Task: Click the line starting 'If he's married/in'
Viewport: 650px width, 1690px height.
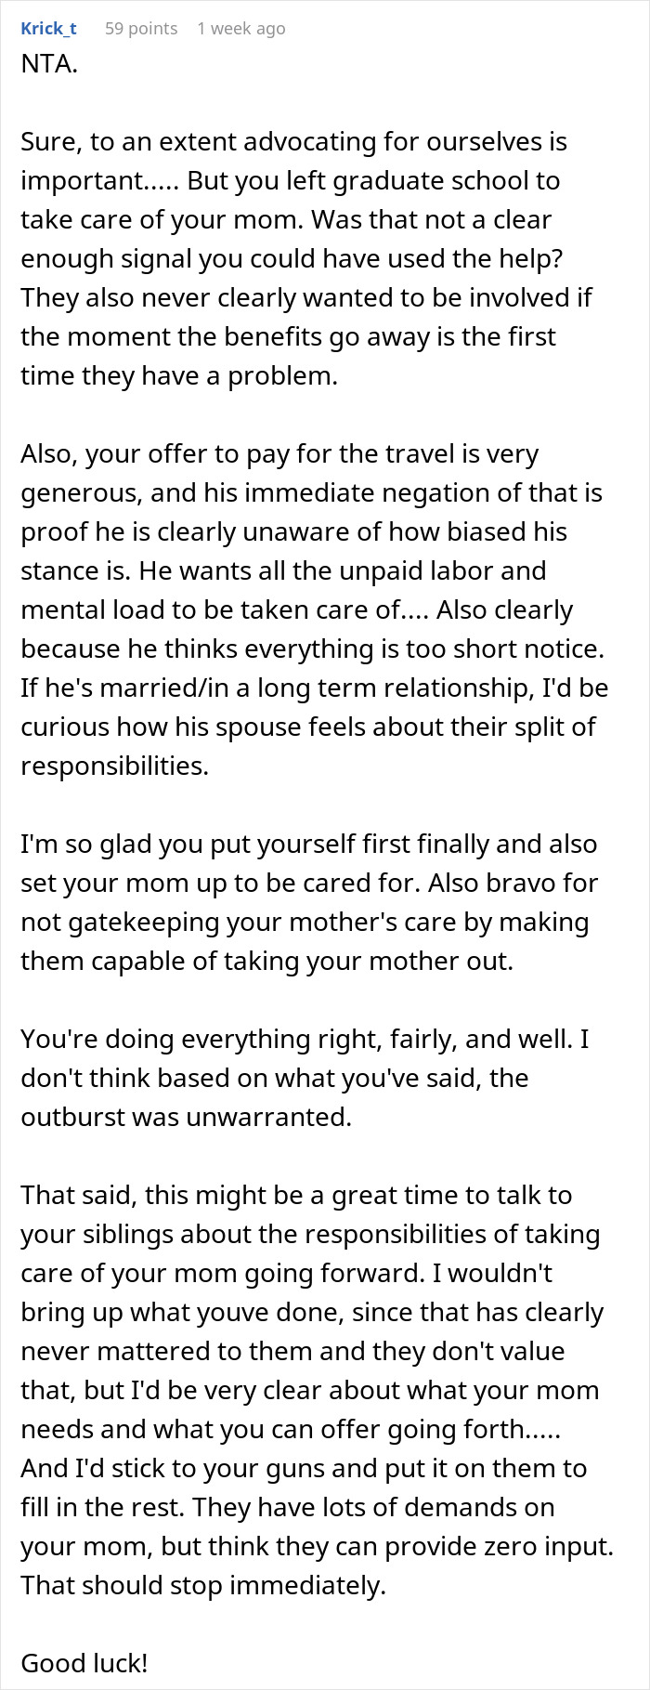Action: 314,688
